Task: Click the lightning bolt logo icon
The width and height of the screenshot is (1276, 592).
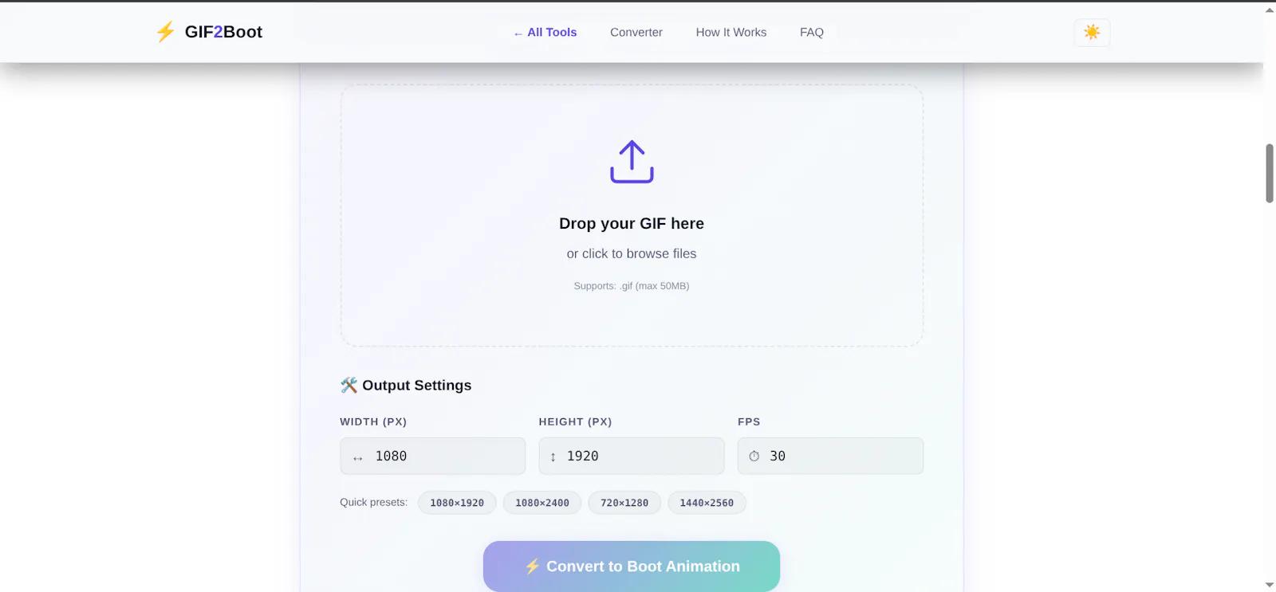Action: click(165, 32)
